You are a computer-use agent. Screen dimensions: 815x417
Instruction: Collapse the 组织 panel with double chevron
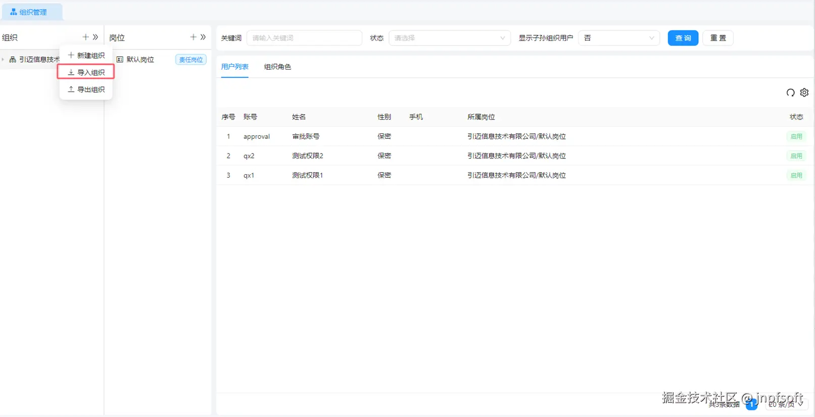[95, 37]
